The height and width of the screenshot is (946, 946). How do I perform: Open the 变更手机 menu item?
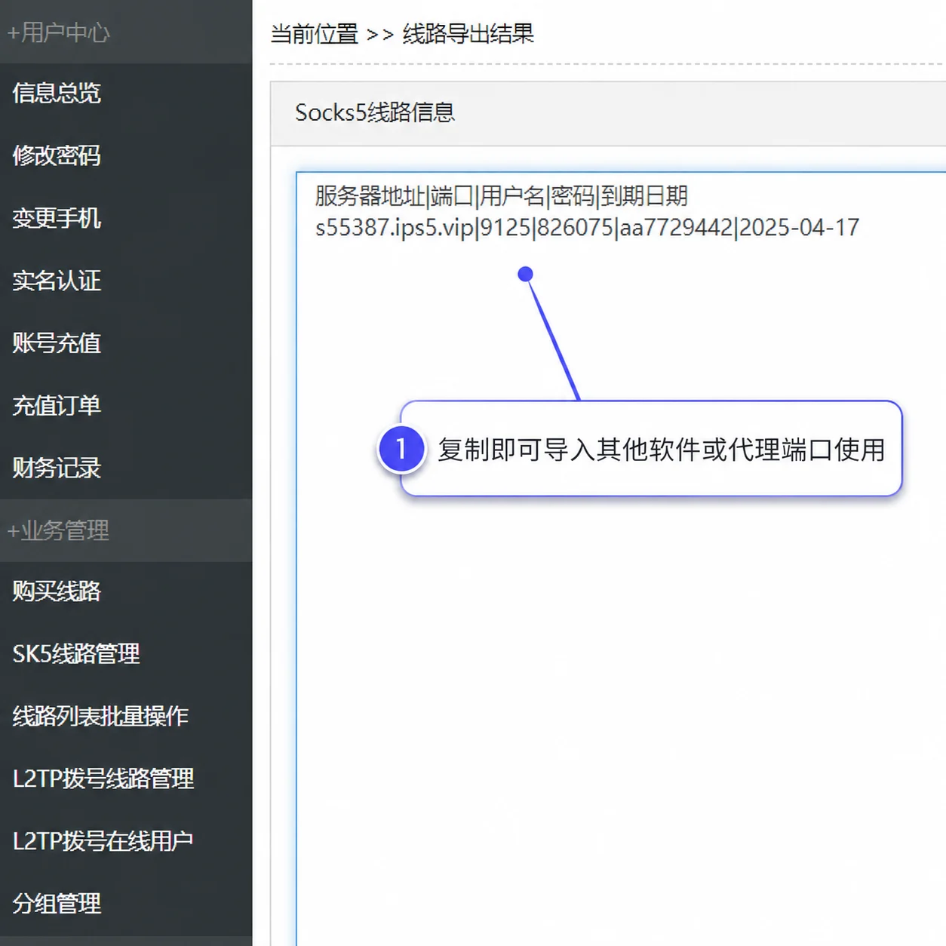coord(57,218)
